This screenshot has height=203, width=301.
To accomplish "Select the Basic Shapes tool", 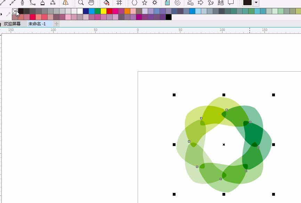I will click(190, 2).
